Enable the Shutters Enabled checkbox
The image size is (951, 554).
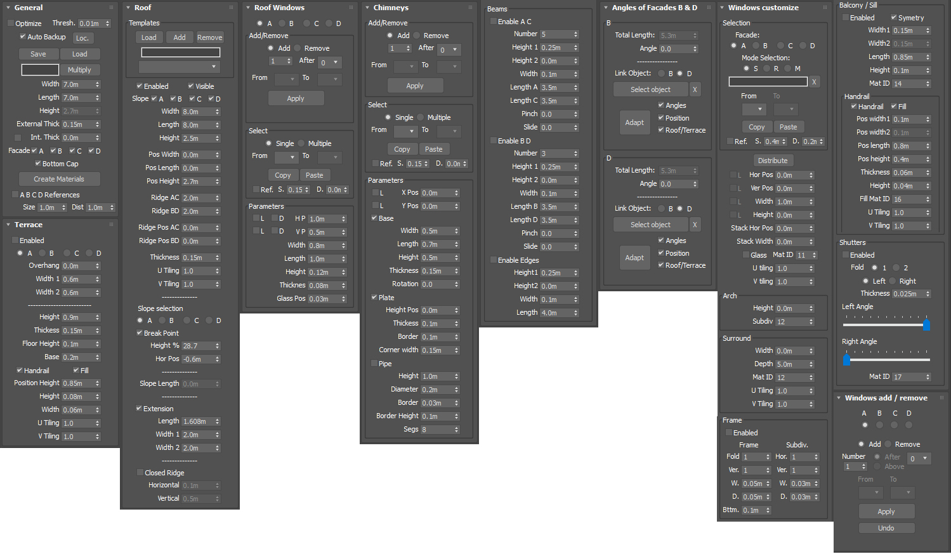coord(846,255)
